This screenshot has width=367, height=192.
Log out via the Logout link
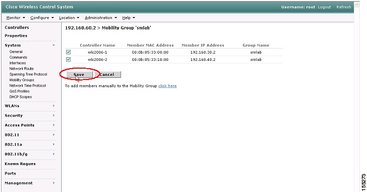[324, 7]
